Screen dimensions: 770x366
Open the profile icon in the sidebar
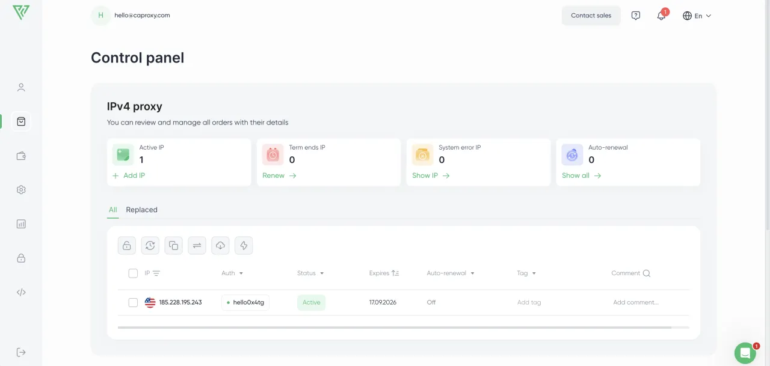click(x=21, y=87)
